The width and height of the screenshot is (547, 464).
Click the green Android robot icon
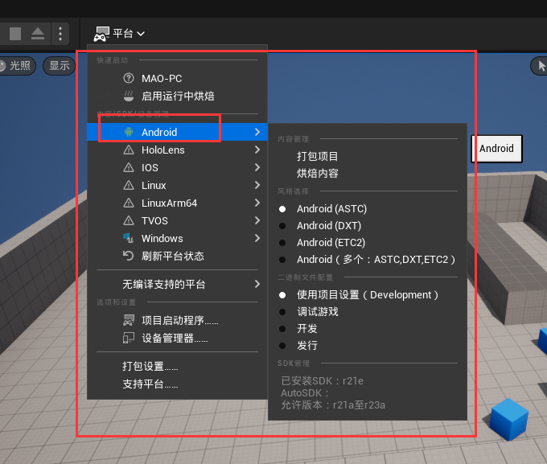tap(129, 132)
